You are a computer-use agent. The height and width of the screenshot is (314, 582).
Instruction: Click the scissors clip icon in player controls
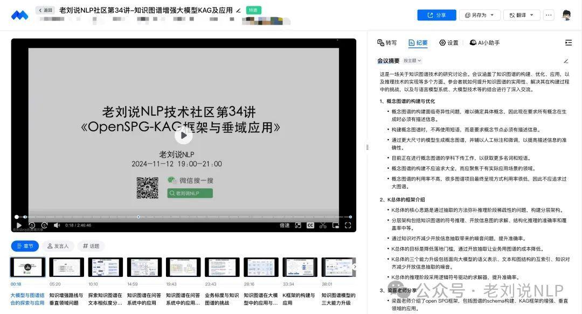322,225
